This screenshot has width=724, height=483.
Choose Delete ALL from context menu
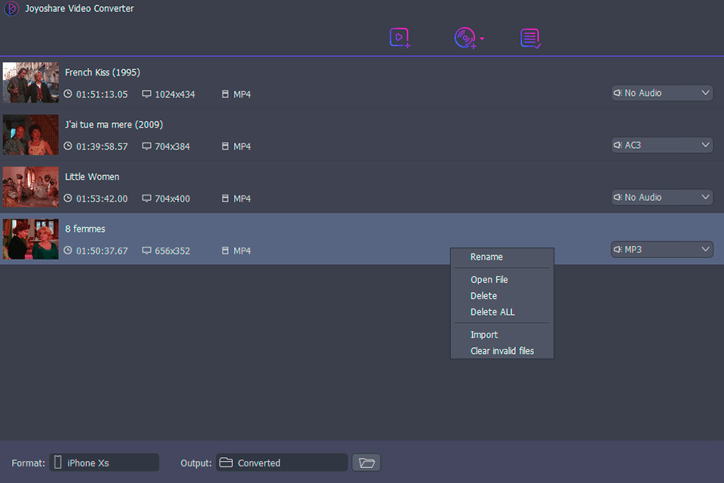(492, 312)
